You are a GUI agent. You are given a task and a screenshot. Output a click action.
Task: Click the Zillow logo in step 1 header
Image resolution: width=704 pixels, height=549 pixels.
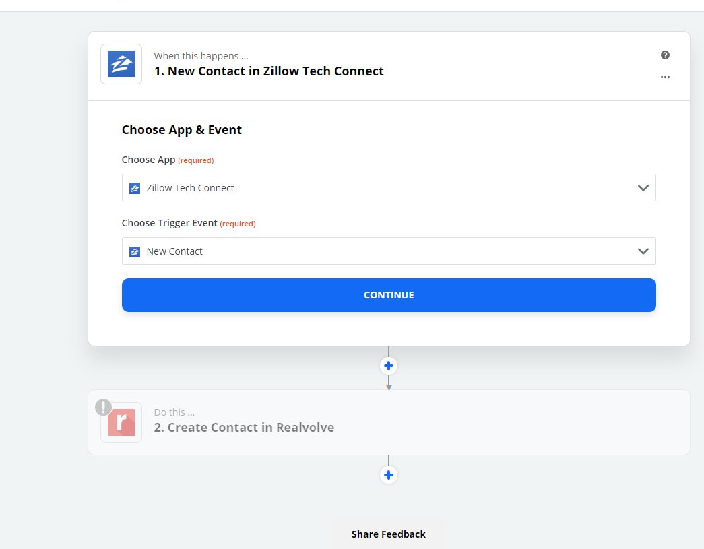(121, 64)
